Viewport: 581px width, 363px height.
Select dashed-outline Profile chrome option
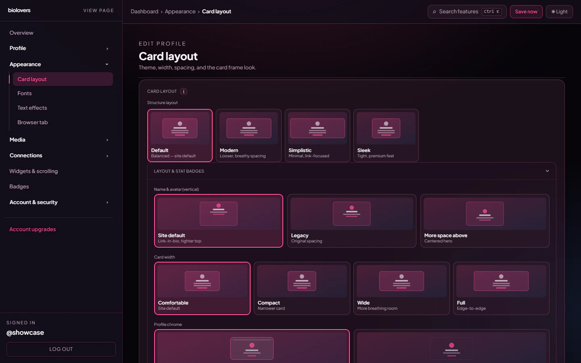pyautogui.click(x=451, y=347)
